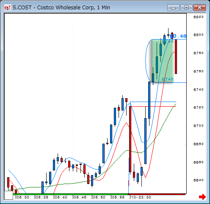This screenshot has height=204, width=210.
Task: Click the chart application icon in title bar
Action: click(8, 8)
